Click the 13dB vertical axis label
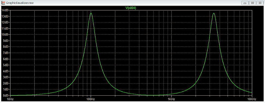The width and height of the screenshot is (265, 103). pyautogui.click(x=5, y=16)
